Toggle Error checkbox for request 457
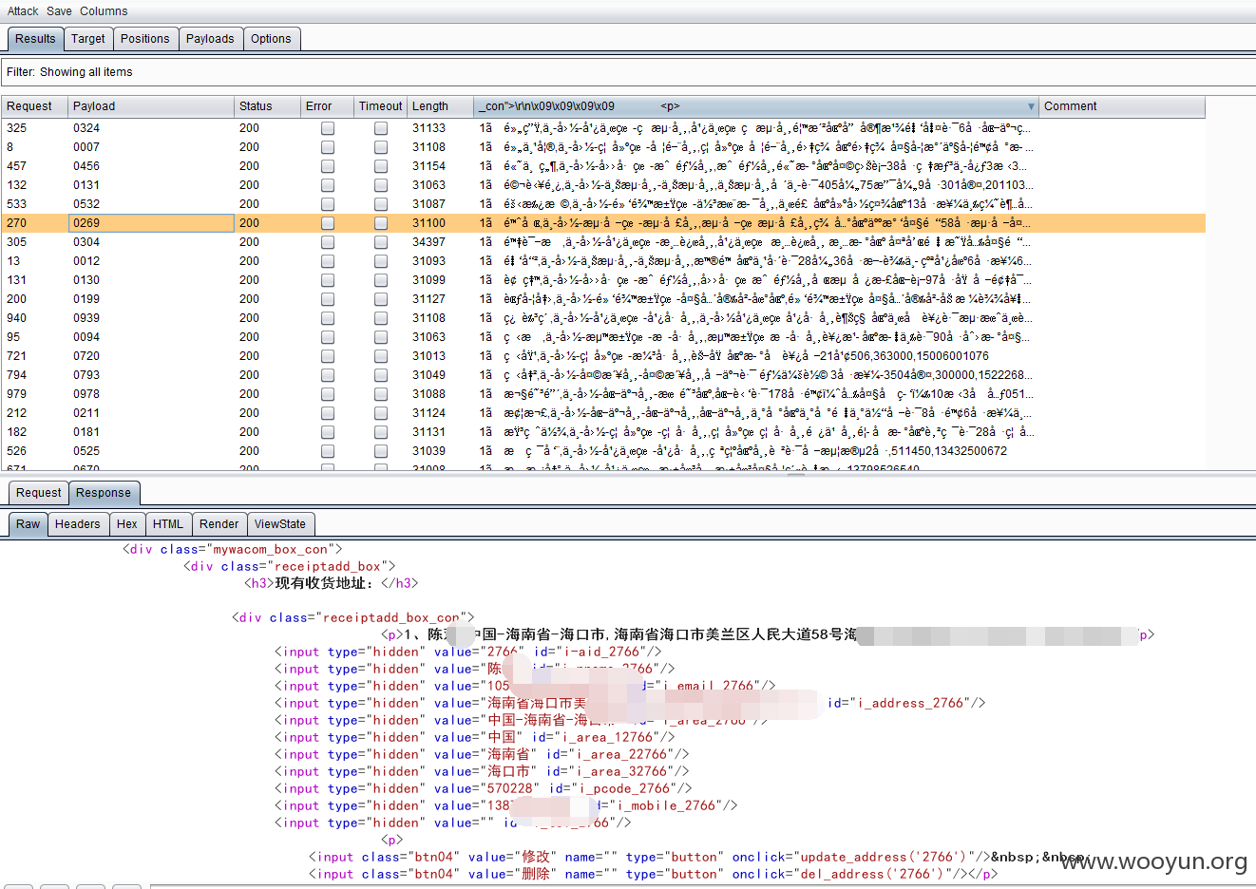 tap(328, 166)
